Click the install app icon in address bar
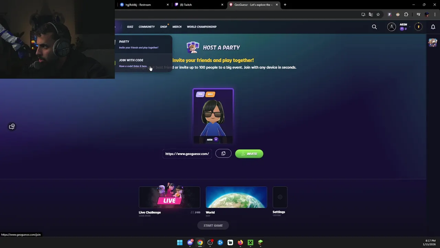The width and height of the screenshot is (440, 248). [x=363, y=14]
